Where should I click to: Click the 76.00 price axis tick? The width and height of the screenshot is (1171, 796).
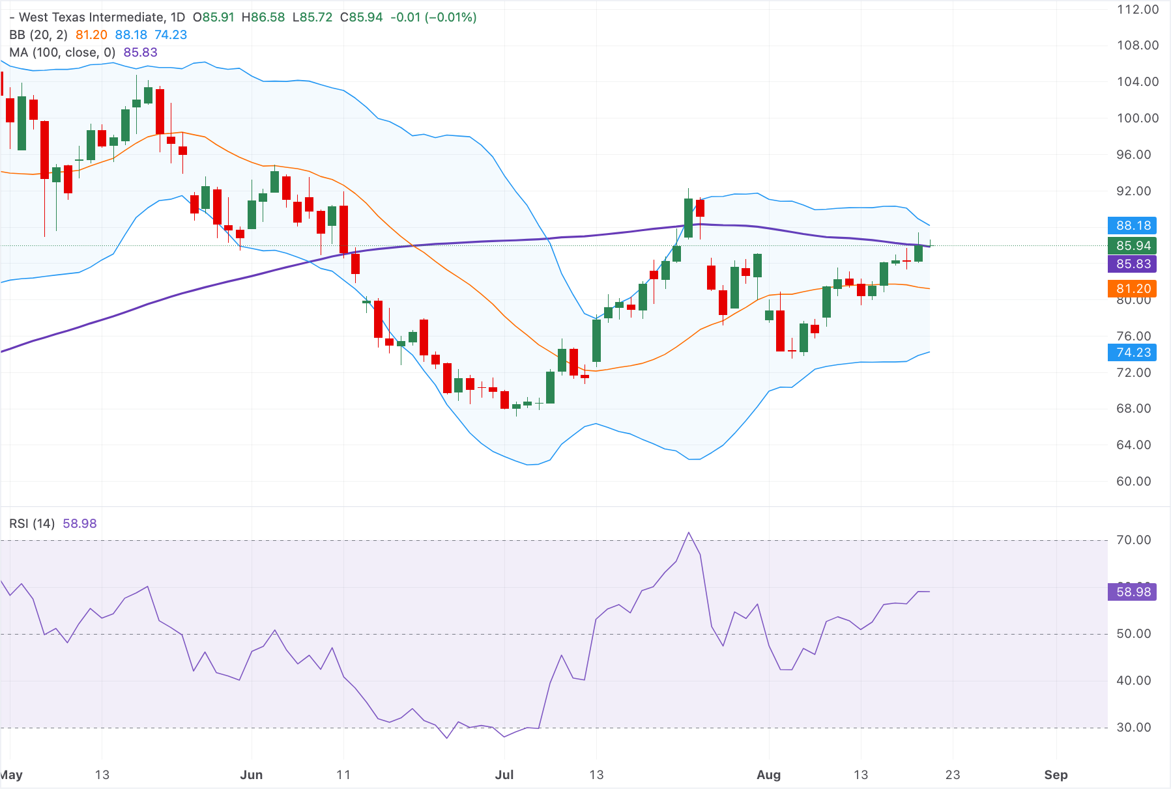click(1134, 336)
